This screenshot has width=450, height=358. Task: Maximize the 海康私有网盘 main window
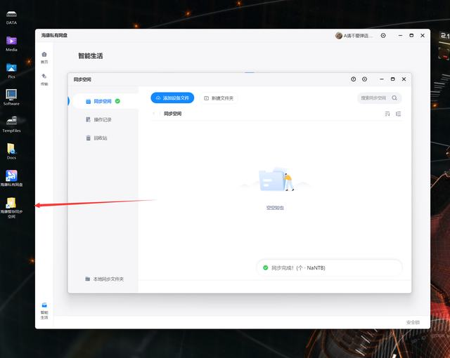click(x=411, y=36)
